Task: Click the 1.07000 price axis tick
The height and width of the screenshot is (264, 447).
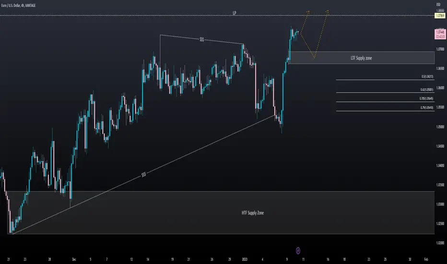Action: [440, 49]
